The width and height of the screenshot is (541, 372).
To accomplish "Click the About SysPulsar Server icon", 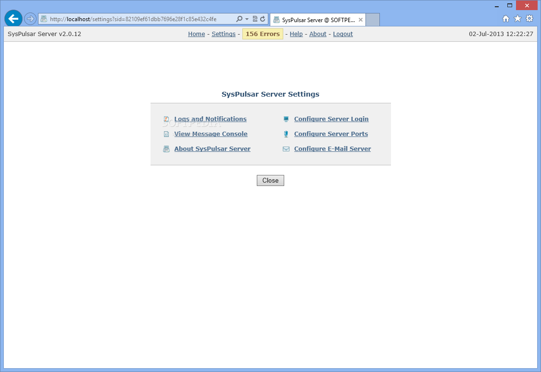I will [x=166, y=149].
